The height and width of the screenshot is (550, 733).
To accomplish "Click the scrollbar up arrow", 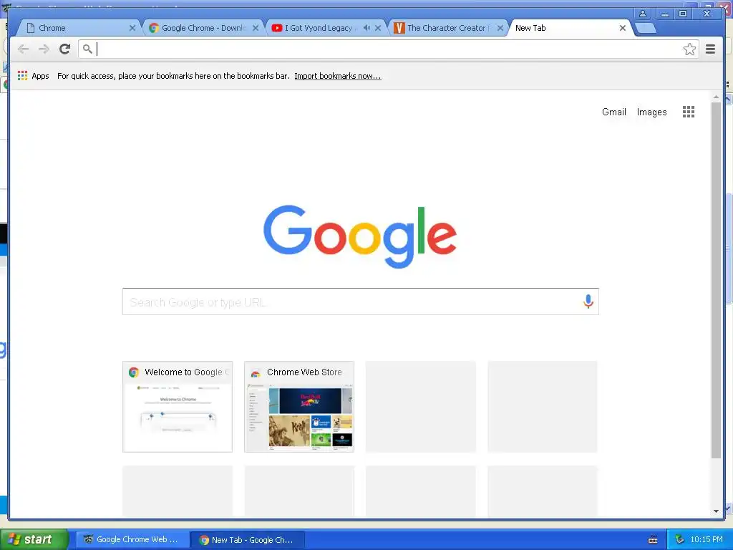I will coord(716,97).
